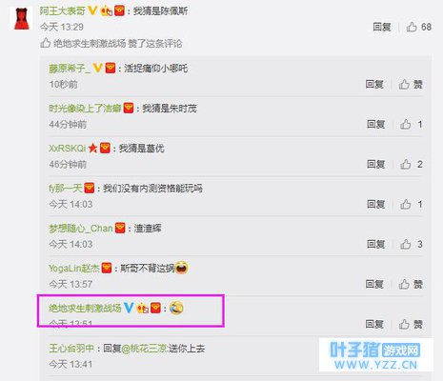Reply to 藤原希子_ comment
This screenshot has width=443, height=381.
(374, 85)
